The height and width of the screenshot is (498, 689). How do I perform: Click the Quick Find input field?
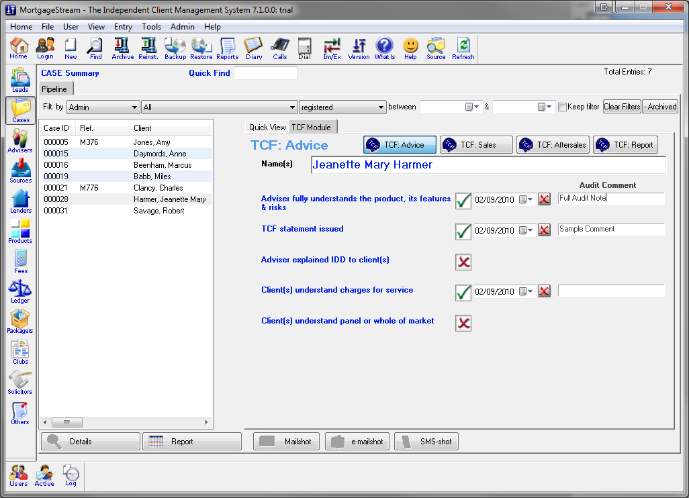(x=266, y=73)
